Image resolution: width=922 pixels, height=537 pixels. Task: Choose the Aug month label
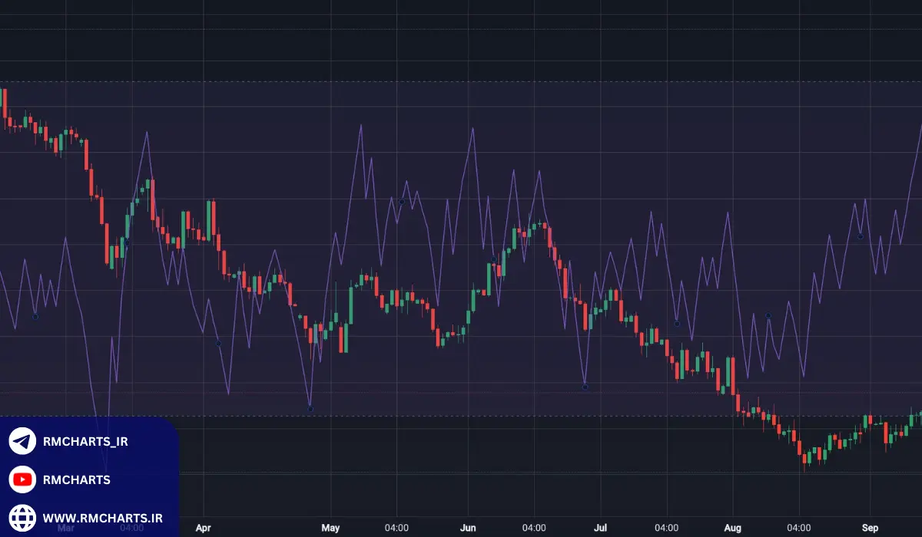point(733,528)
